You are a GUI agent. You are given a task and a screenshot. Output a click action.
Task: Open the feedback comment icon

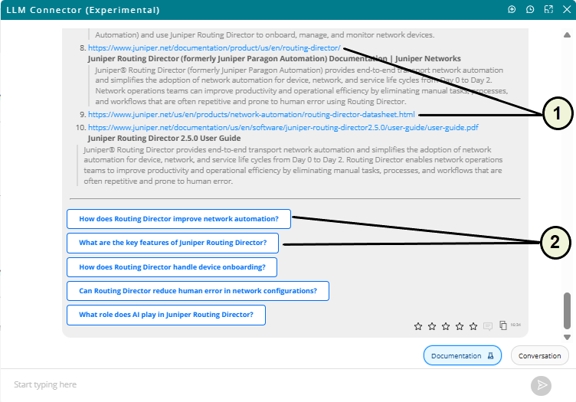click(488, 326)
